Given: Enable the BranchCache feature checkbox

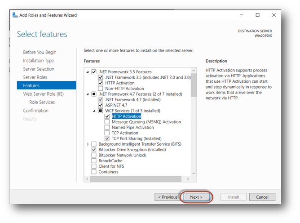Looking at the screenshot, I should click(x=94, y=161).
